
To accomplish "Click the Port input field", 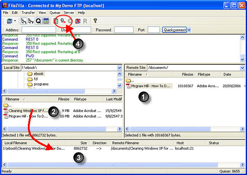I will 154,30.
